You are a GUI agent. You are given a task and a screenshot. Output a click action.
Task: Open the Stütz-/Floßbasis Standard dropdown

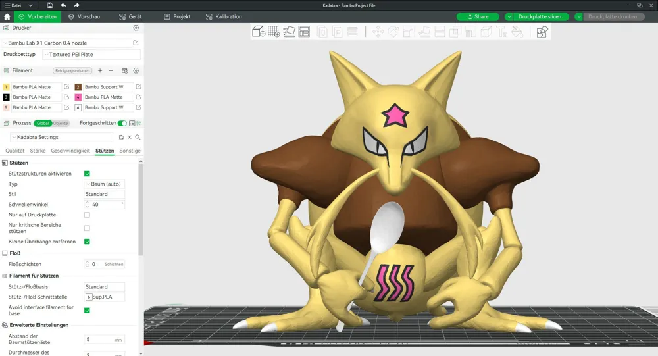[x=105, y=286]
